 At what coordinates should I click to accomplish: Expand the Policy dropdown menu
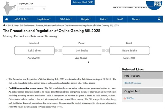pyautogui.click(x=104, y=19)
